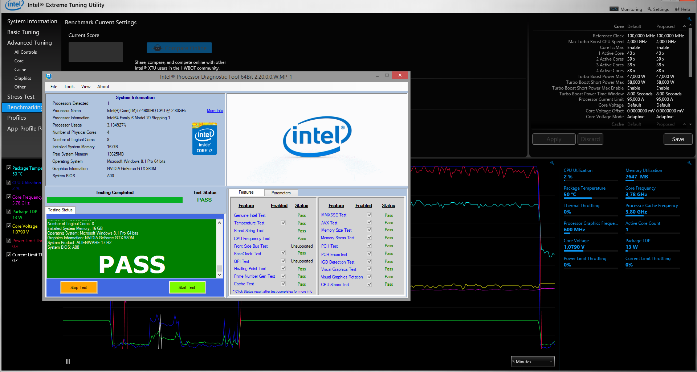Open the File menu
The height and width of the screenshot is (372, 697).
[x=54, y=87]
